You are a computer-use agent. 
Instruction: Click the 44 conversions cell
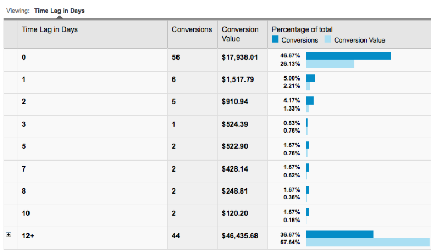[176, 236]
